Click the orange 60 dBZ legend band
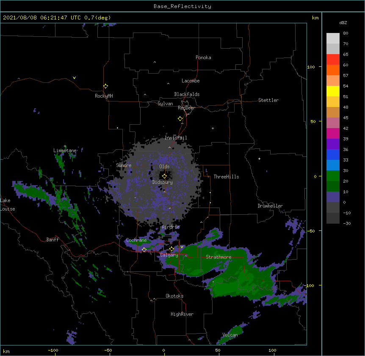 333,70
